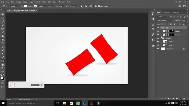This screenshot has width=189, height=106.
Task: Hide candy 2 layer inside Edit group
Action: click(158, 31)
